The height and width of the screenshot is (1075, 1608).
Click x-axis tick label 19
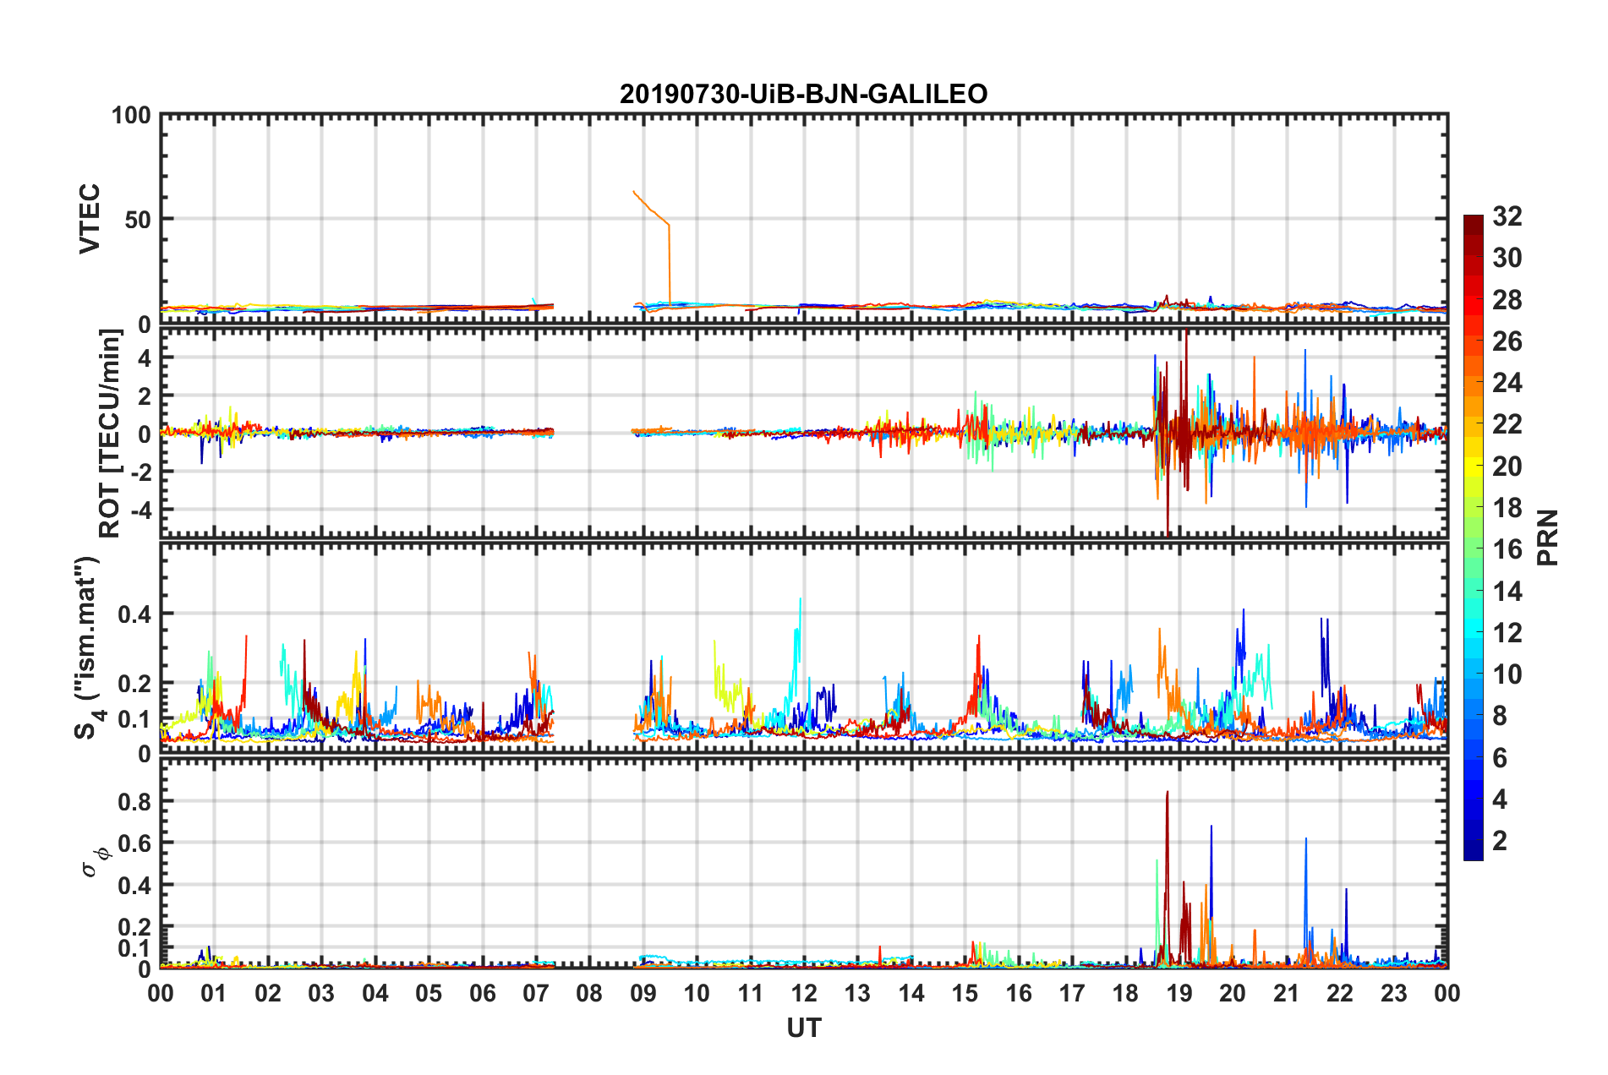(1179, 993)
